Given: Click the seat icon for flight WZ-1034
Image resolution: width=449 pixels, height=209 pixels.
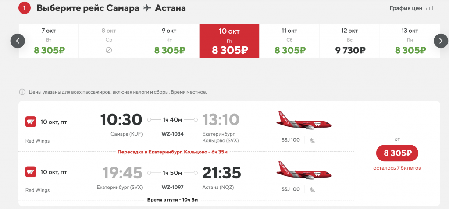Looking at the screenshot, I should point(313,140).
